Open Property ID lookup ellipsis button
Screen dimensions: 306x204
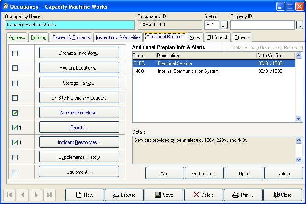[x=299, y=25]
